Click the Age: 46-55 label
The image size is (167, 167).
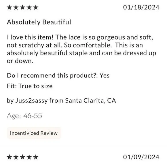[24, 116]
